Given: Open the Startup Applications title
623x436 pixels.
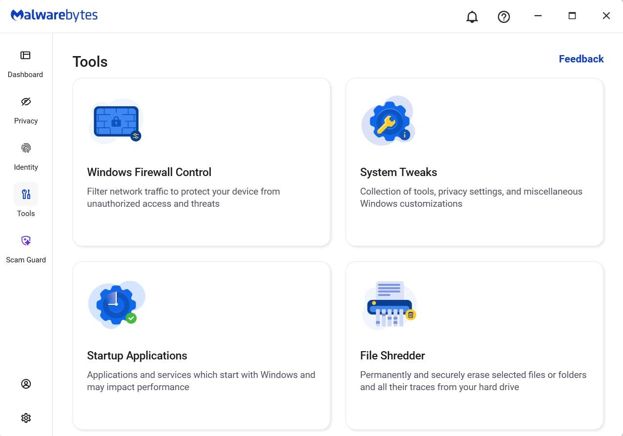Looking at the screenshot, I should click(137, 356).
